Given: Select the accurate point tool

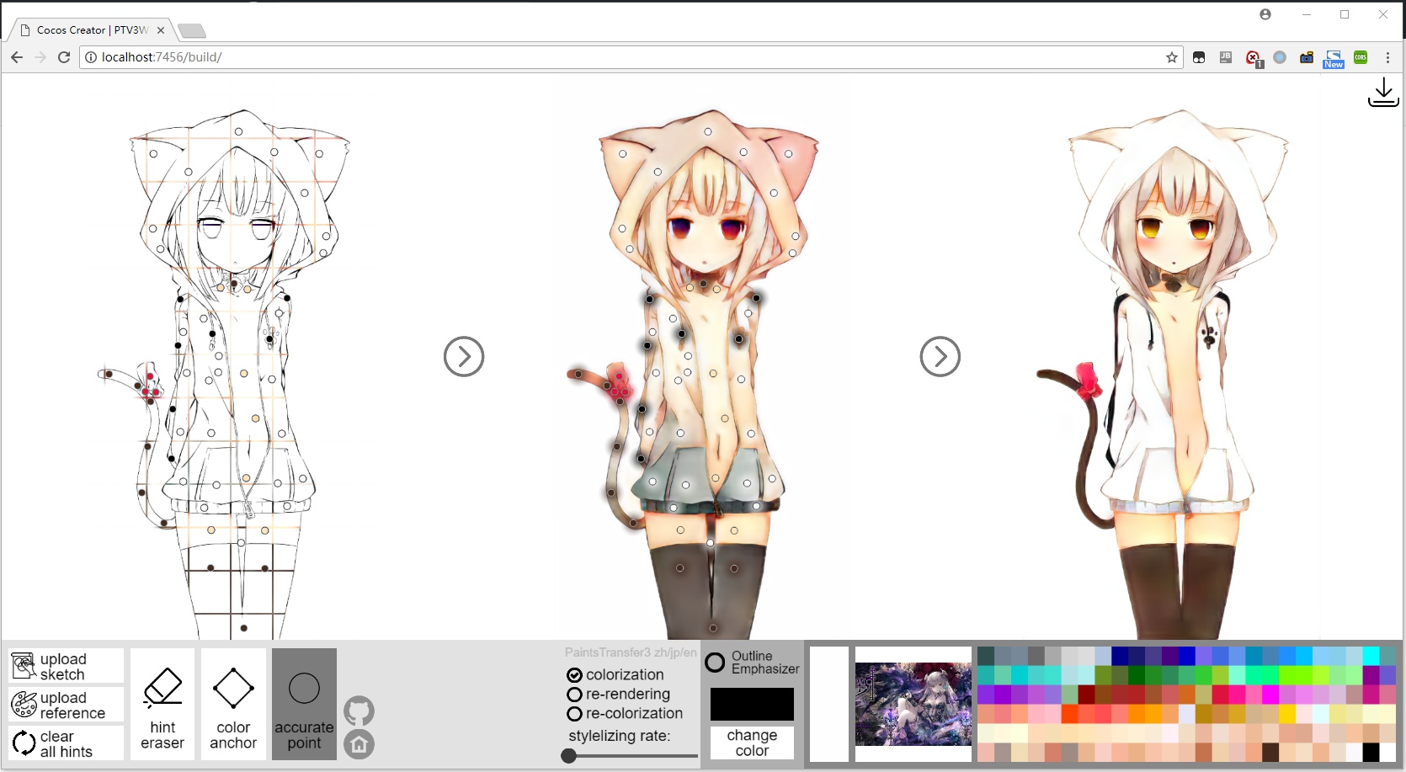Looking at the screenshot, I should click(304, 704).
